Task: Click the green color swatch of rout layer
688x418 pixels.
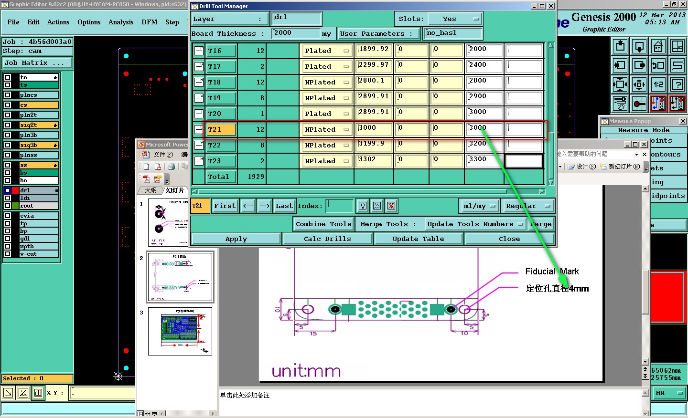Action: click(15, 206)
